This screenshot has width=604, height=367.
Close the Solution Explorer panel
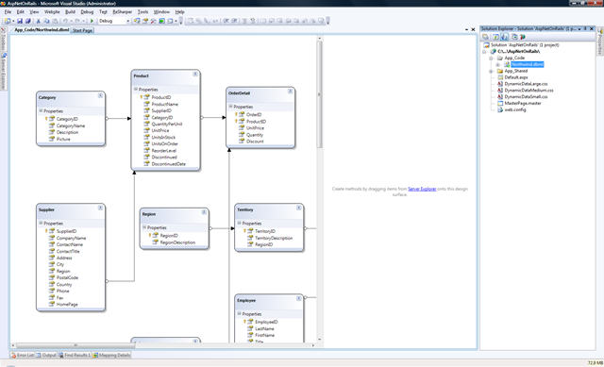click(x=592, y=28)
